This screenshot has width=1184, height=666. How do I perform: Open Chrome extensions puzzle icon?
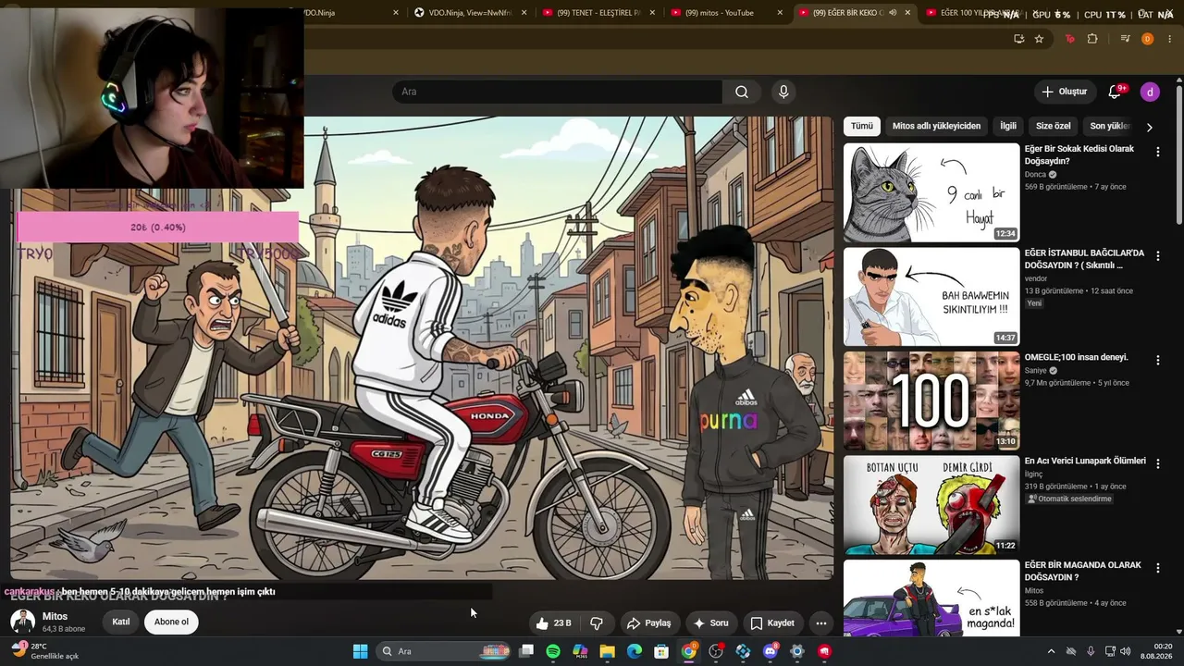(1092, 39)
